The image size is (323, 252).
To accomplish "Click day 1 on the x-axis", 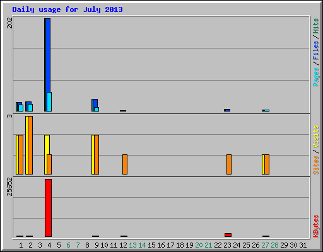I will pos(21,245).
